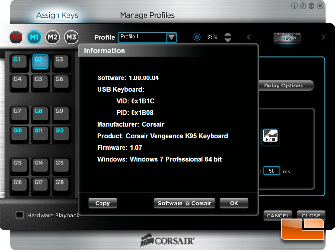Click the globe web icon
This screenshot has width=335, height=250.
click(312, 6)
